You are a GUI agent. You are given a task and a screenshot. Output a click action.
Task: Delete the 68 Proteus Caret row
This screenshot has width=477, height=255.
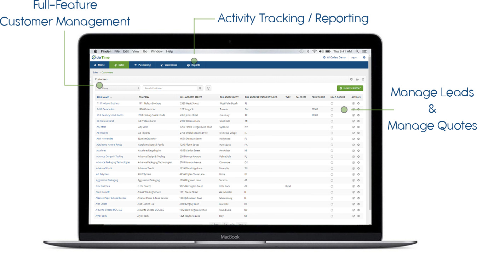coord(358,121)
